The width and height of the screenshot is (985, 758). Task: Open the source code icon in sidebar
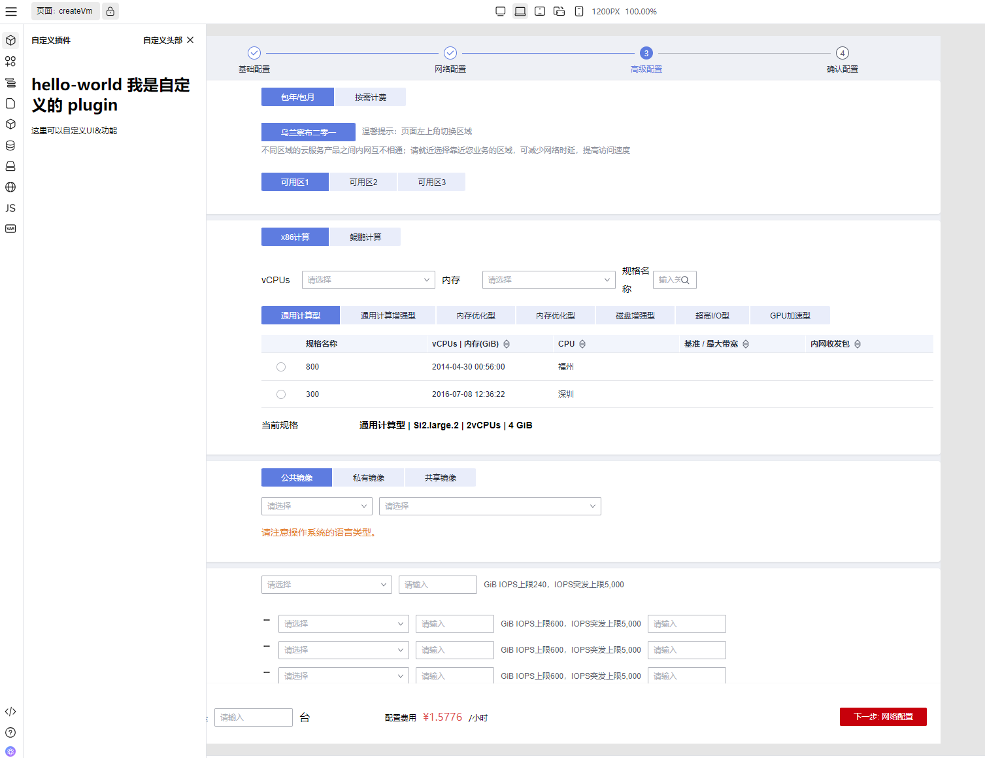coord(10,712)
